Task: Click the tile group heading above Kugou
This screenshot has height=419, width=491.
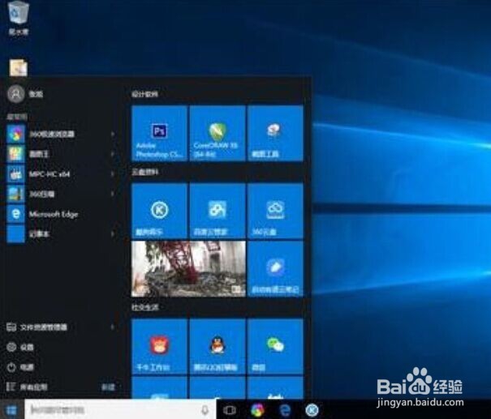Action: pos(145,172)
